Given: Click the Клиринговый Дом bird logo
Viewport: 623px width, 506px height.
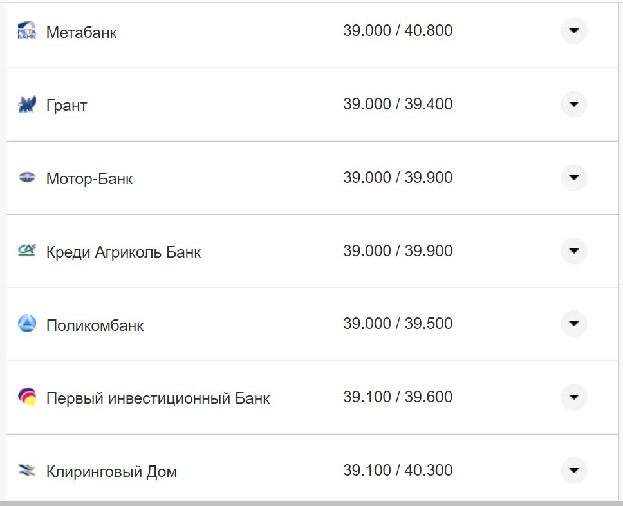Looking at the screenshot, I should coord(26,471).
